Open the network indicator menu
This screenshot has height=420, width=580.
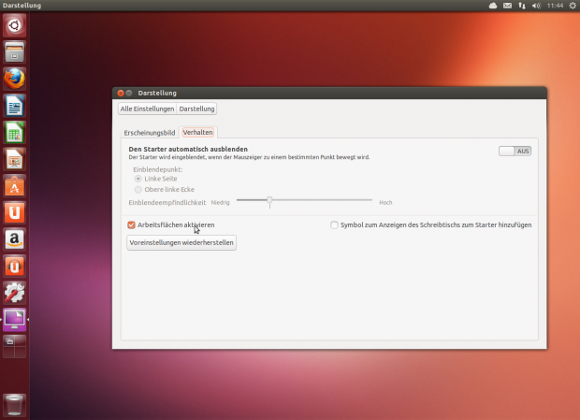pos(522,6)
